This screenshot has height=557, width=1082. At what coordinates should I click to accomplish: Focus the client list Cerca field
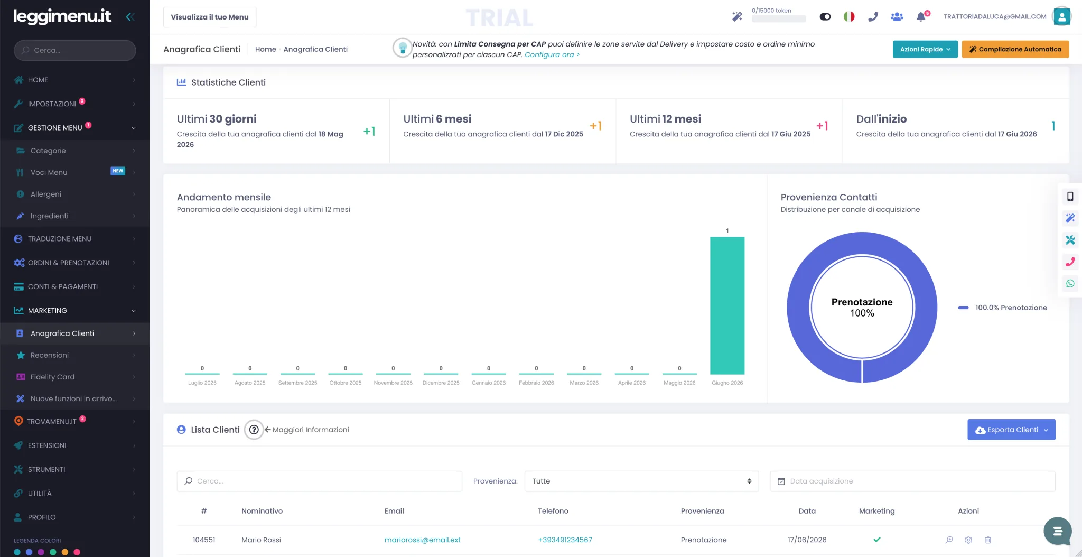point(319,481)
